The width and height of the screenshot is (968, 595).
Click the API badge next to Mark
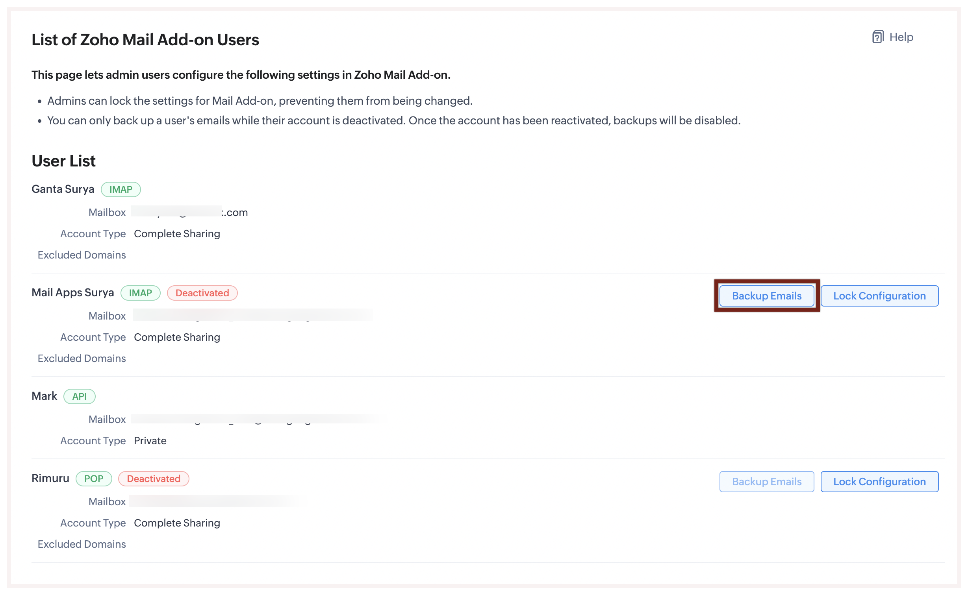(79, 396)
